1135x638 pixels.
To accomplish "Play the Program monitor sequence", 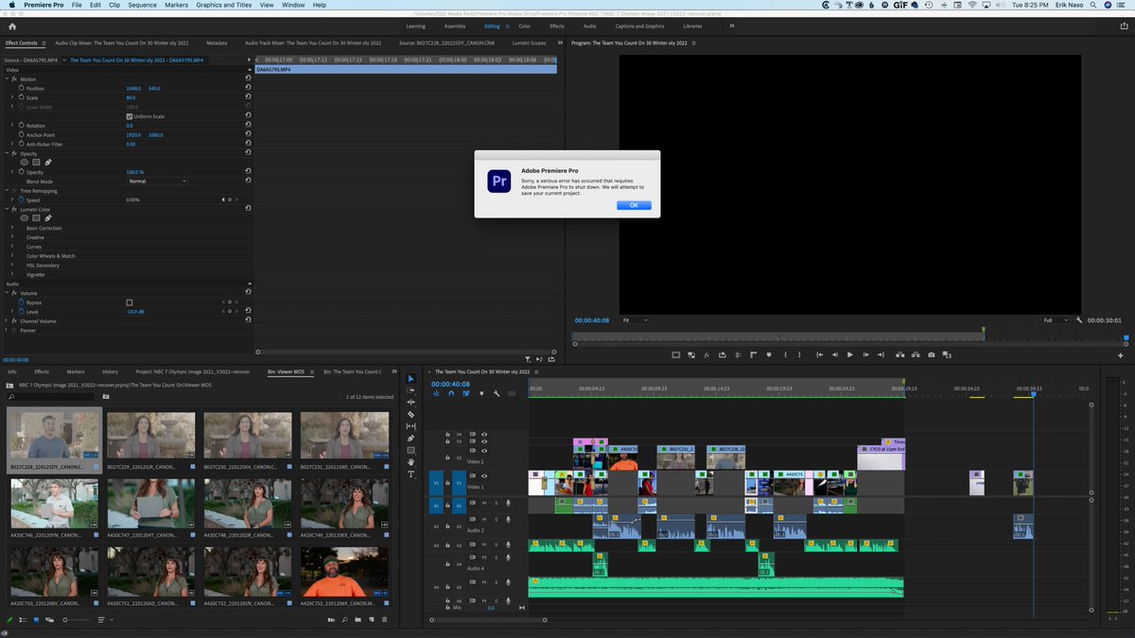I will pyautogui.click(x=850, y=354).
